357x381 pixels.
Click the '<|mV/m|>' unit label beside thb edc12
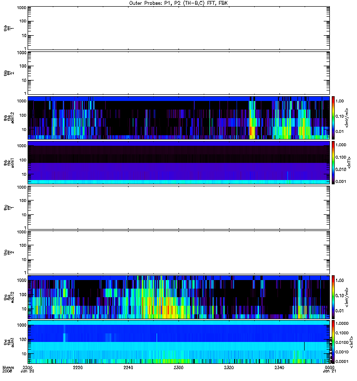pos(347,118)
